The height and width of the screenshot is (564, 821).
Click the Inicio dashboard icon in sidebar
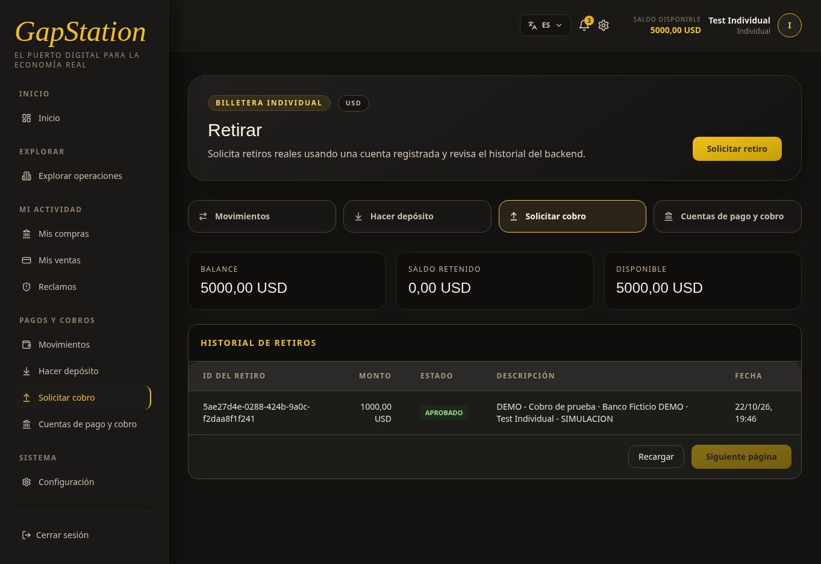click(x=27, y=118)
